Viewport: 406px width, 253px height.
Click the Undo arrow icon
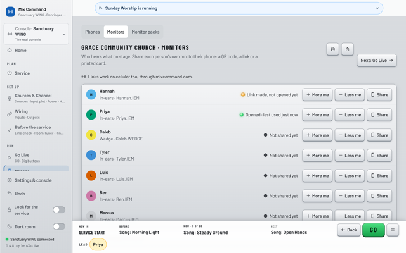coord(10,194)
